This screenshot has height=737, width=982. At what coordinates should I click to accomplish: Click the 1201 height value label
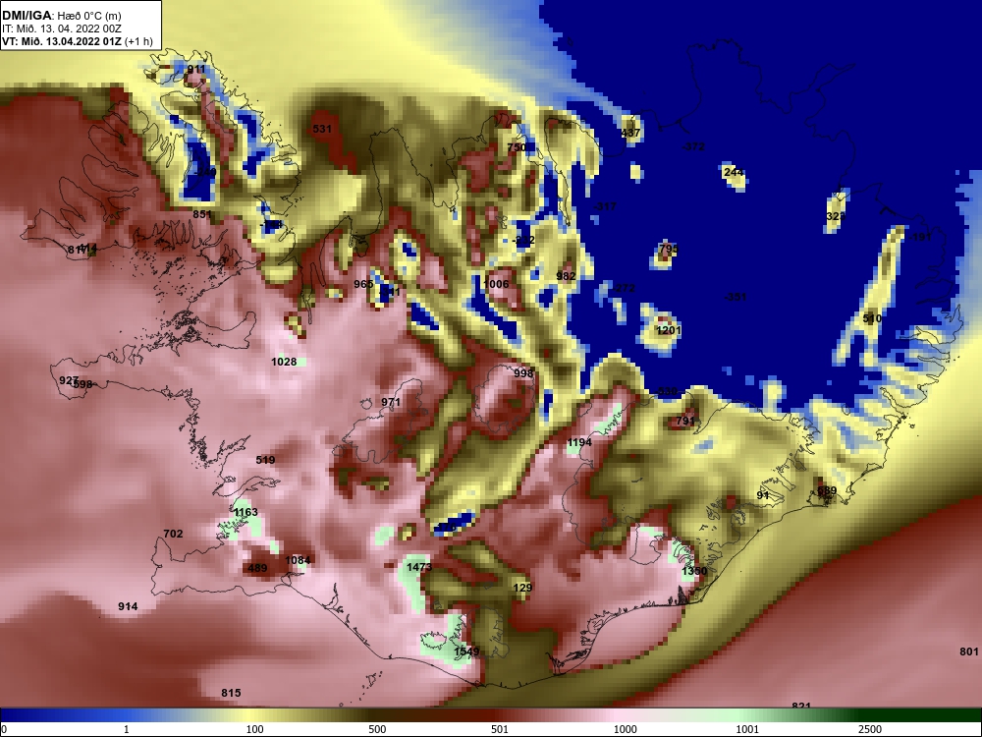[668, 330]
